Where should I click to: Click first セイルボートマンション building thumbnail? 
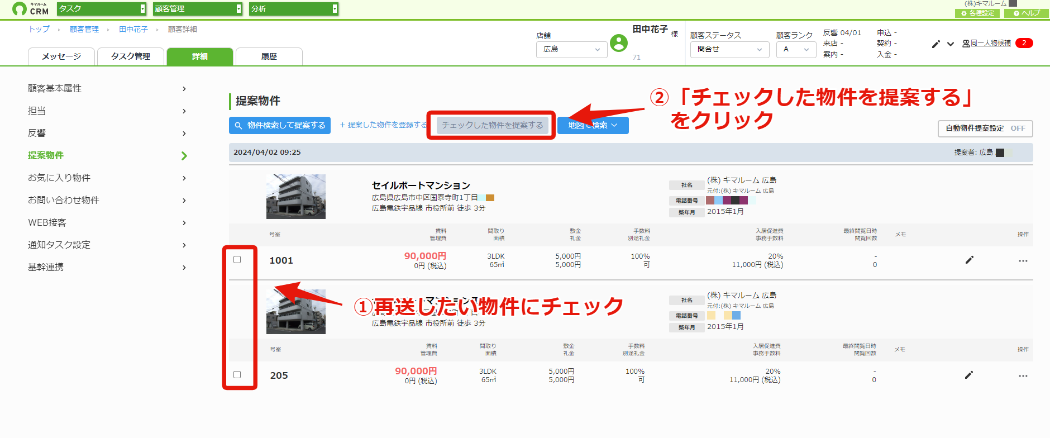[x=296, y=196]
